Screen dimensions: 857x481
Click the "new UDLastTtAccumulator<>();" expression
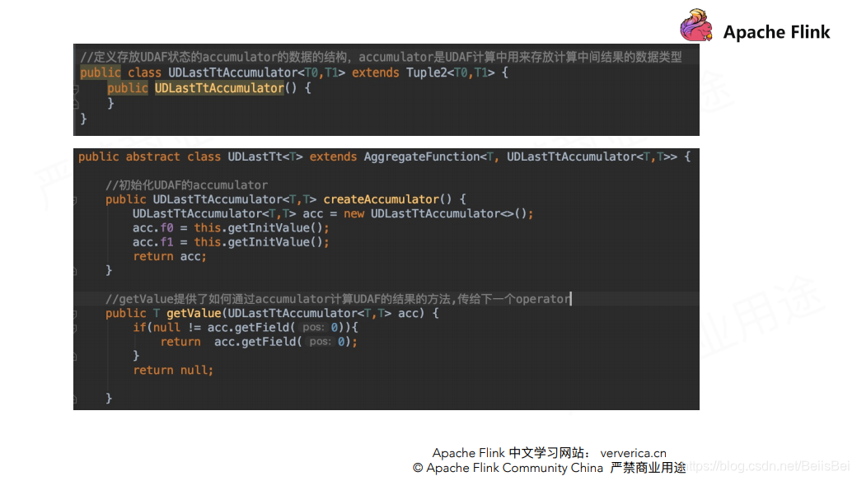click(x=438, y=213)
